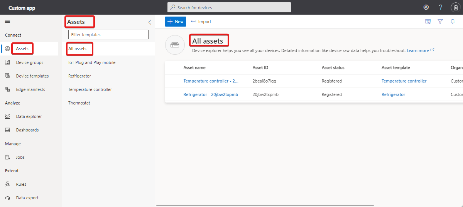Go to Data explorer page
This screenshot has width=463, height=207.
pyautogui.click(x=29, y=116)
